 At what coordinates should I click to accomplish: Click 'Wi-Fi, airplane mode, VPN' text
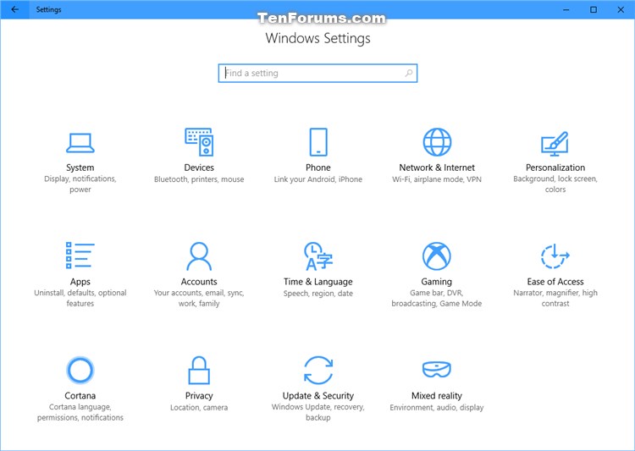[437, 179]
